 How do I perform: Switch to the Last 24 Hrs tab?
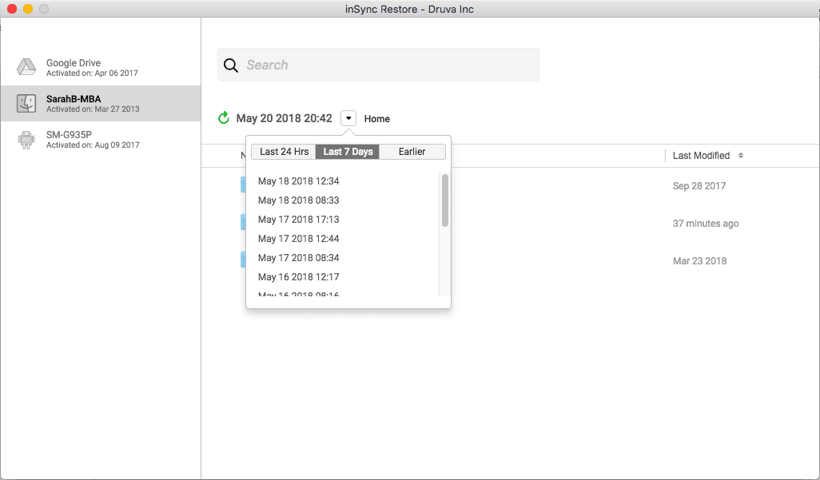tap(284, 152)
